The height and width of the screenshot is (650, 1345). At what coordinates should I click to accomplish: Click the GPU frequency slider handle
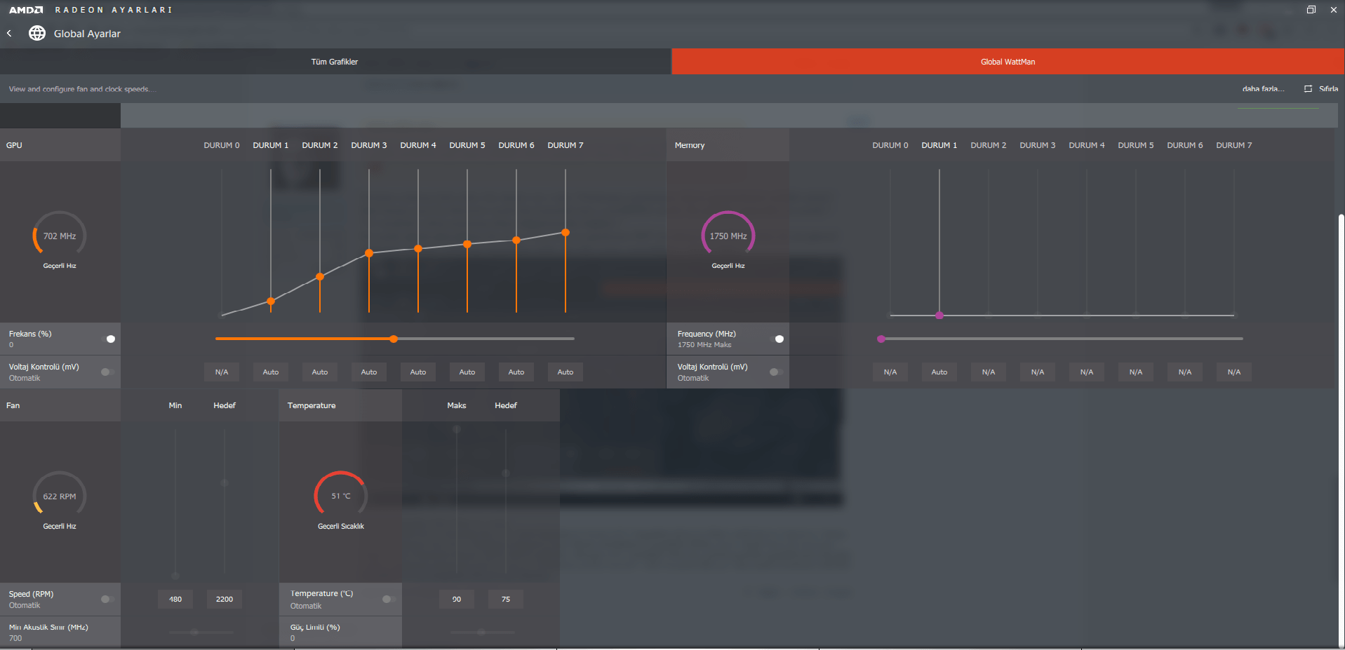pyautogui.click(x=394, y=339)
